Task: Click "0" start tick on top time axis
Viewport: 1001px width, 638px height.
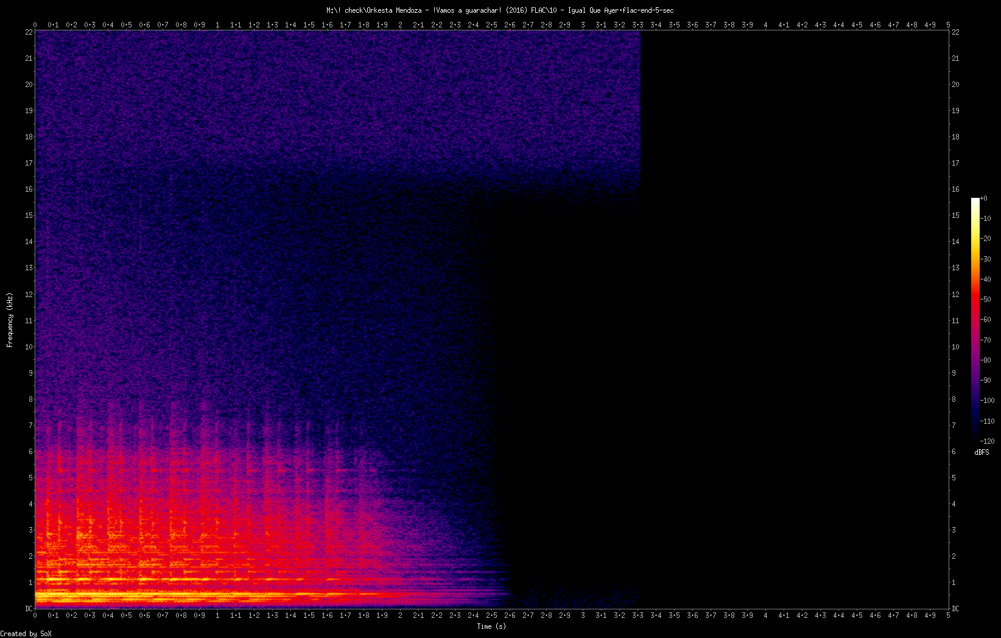Action: point(35,25)
